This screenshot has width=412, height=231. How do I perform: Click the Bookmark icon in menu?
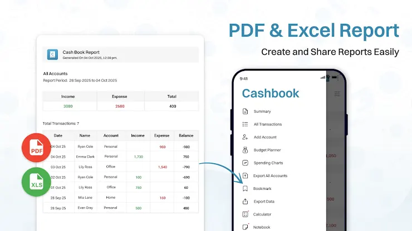[x=245, y=189]
